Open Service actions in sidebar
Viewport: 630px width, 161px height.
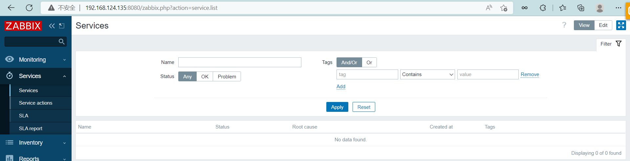(x=35, y=103)
